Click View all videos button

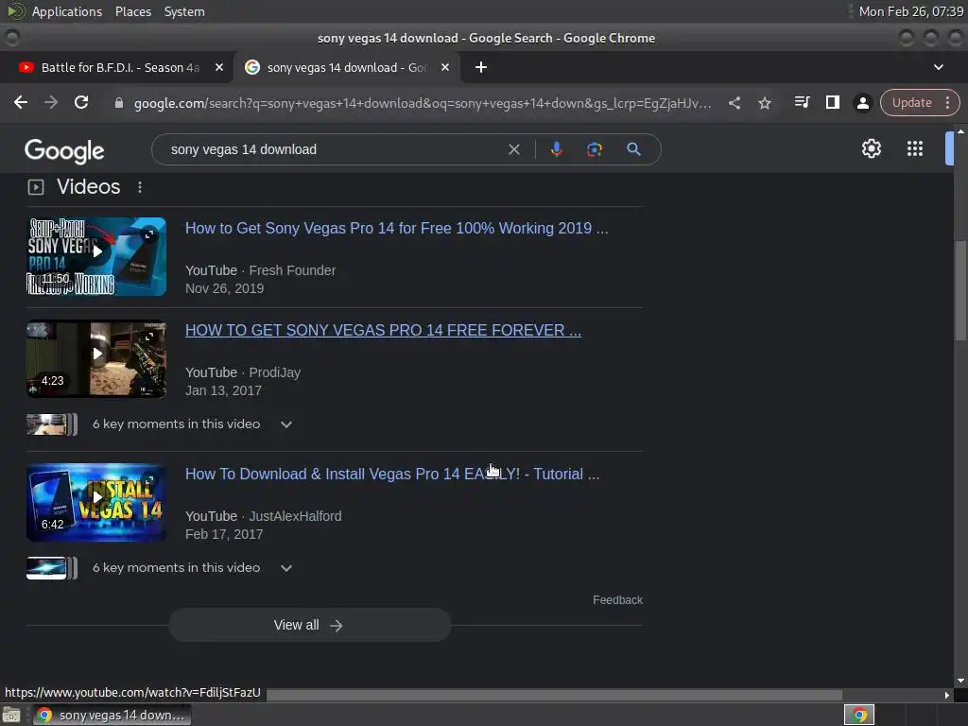tap(310, 626)
